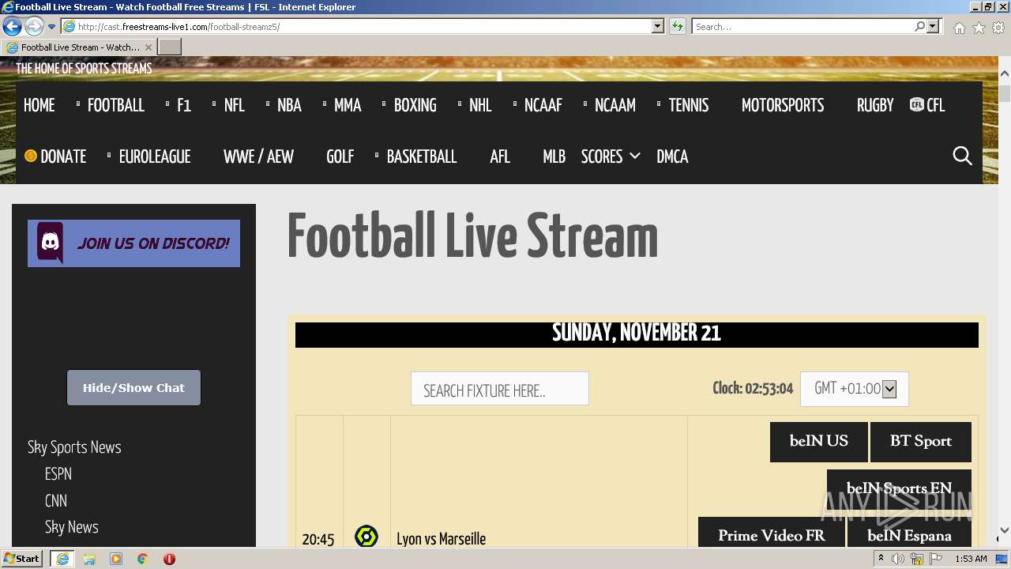Open the taskbar File Explorer folder icon
Image resolution: width=1011 pixels, height=569 pixels.
[89, 559]
